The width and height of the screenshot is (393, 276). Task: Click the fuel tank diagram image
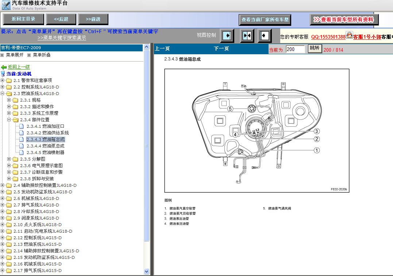(x=257, y=131)
